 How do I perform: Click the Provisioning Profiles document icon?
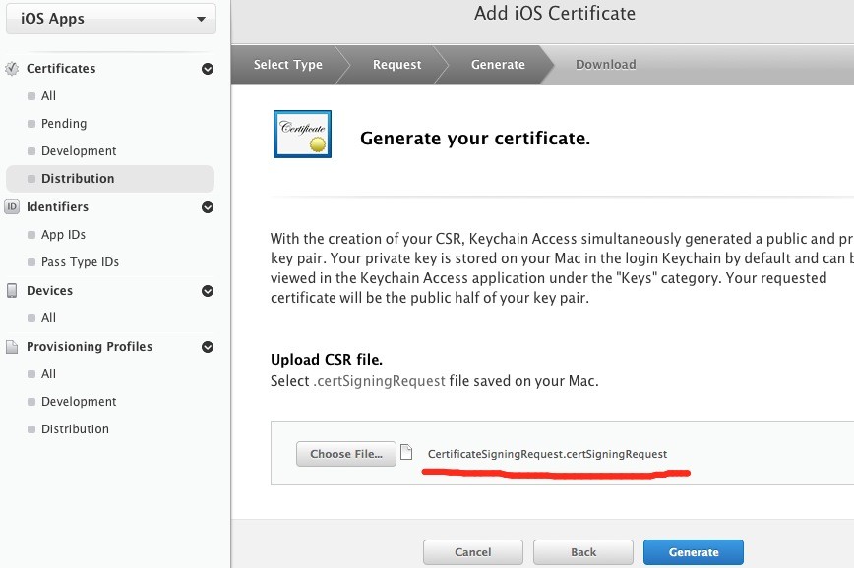tap(12, 347)
